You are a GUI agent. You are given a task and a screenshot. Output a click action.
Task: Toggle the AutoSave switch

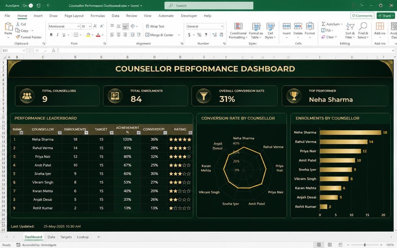click(28, 6)
